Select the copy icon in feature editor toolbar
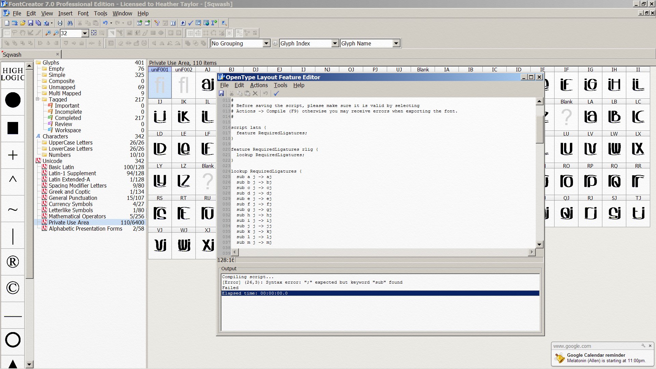The height and width of the screenshot is (369, 656). click(239, 94)
